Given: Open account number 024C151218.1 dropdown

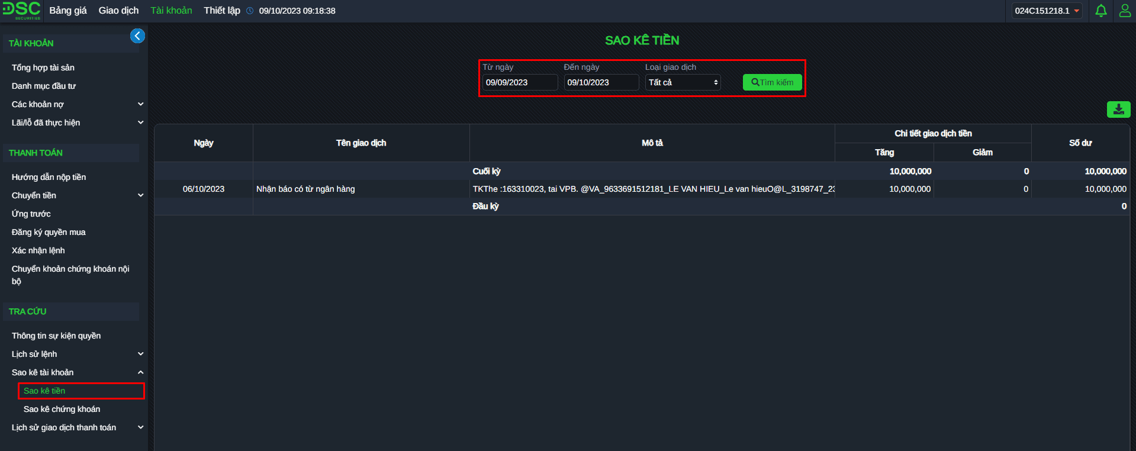Looking at the screenshot, I should click(1046, 11).
